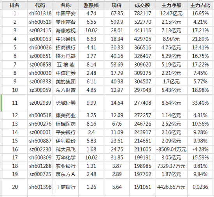Select net amount cell -8509.04万元
The height and width of the screenshot is (197, 214).
point(171,150)
